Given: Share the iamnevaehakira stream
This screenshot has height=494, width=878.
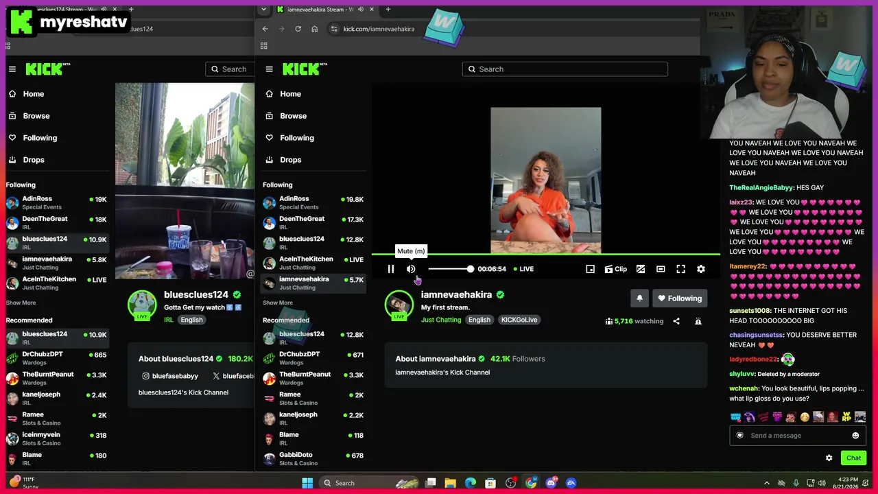Looking at the screenshot, I should (x=676, y=321).
